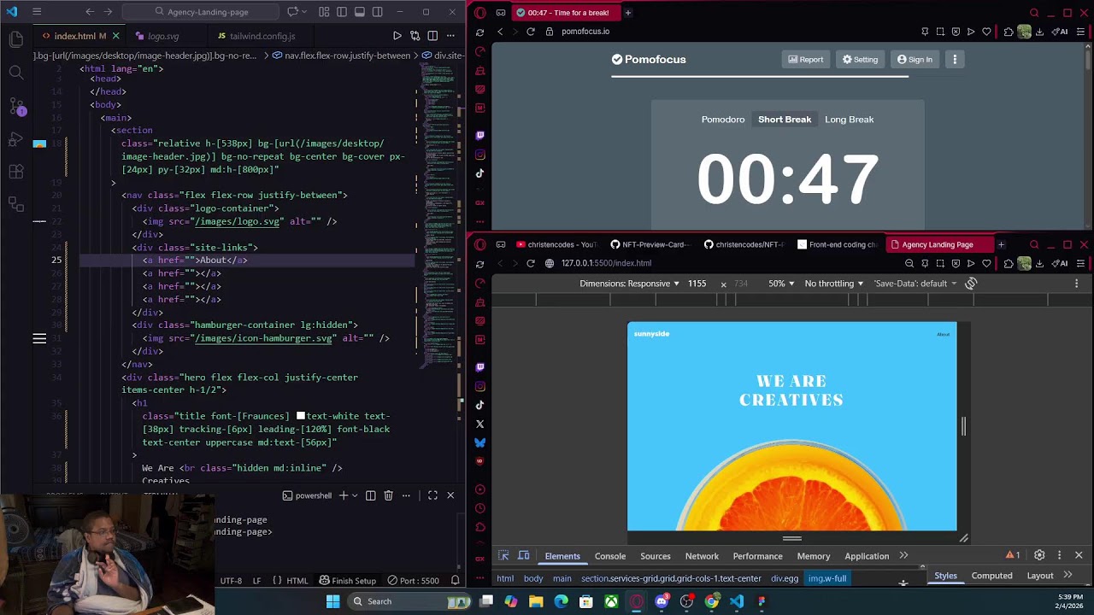Open new terminal plus button
This screenshot has height=615, width=1094.
(x=343, y=495)
